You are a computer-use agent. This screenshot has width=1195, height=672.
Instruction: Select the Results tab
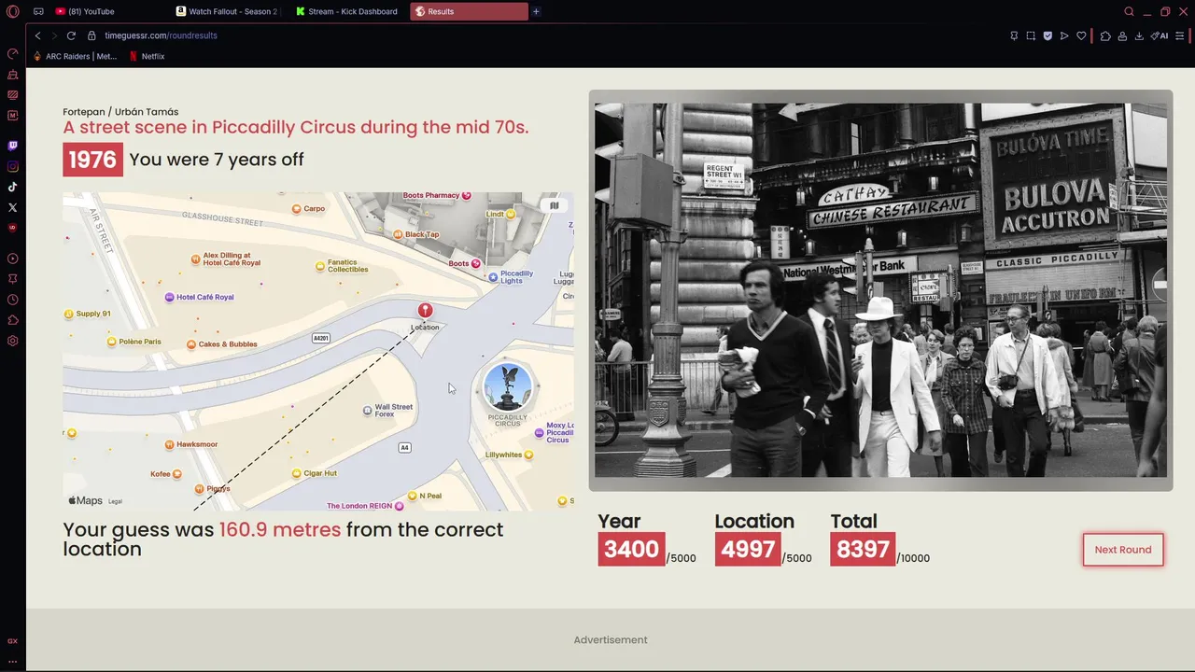pyautogui.click(x=469, y=11)
